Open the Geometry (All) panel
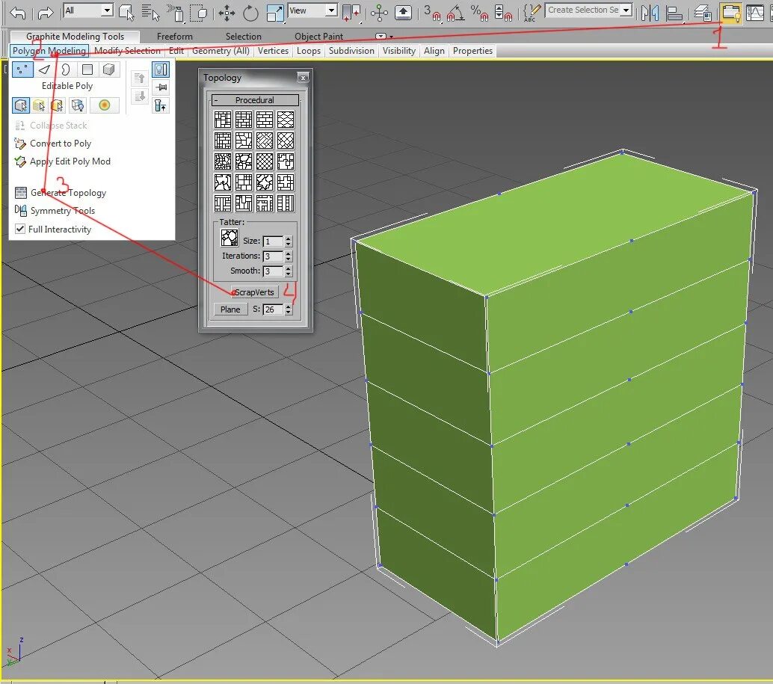The image size is (773, 684). [221, 51]
